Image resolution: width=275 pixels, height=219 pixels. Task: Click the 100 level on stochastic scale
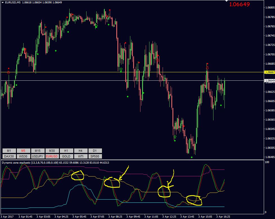pos(267,162)
